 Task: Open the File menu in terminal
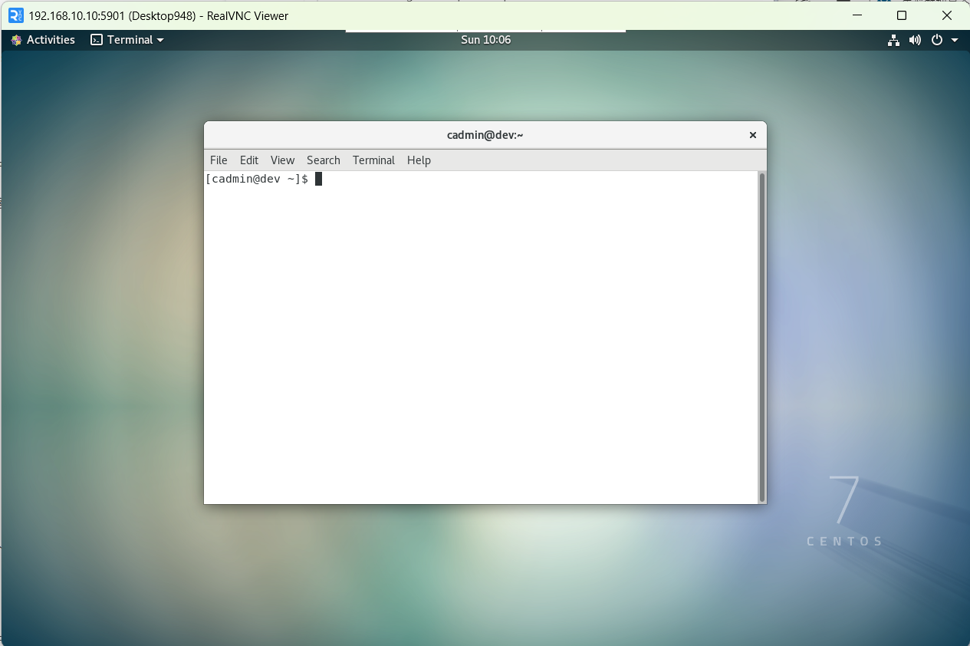[x=219, y=160]
